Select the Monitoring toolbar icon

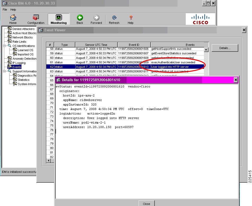tap(59, 17)
